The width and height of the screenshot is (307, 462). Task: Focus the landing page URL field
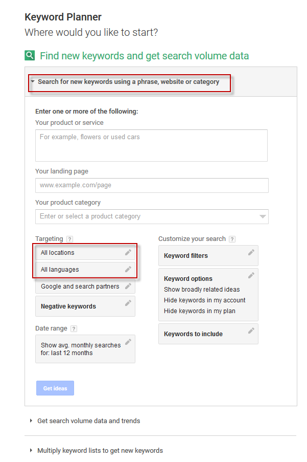(152, 185)
